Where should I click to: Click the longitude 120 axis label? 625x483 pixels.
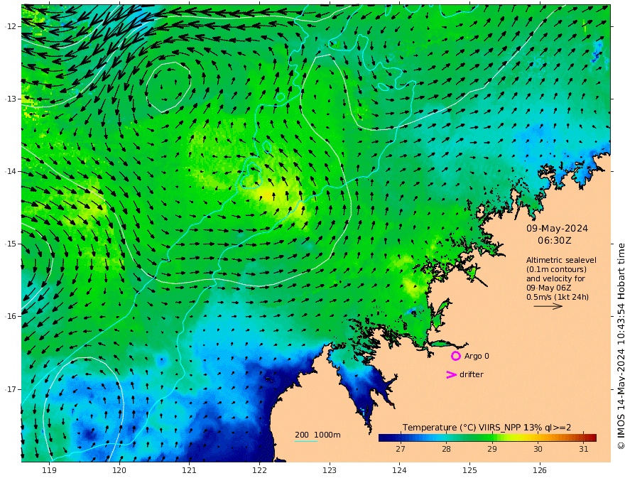[119, 471]
